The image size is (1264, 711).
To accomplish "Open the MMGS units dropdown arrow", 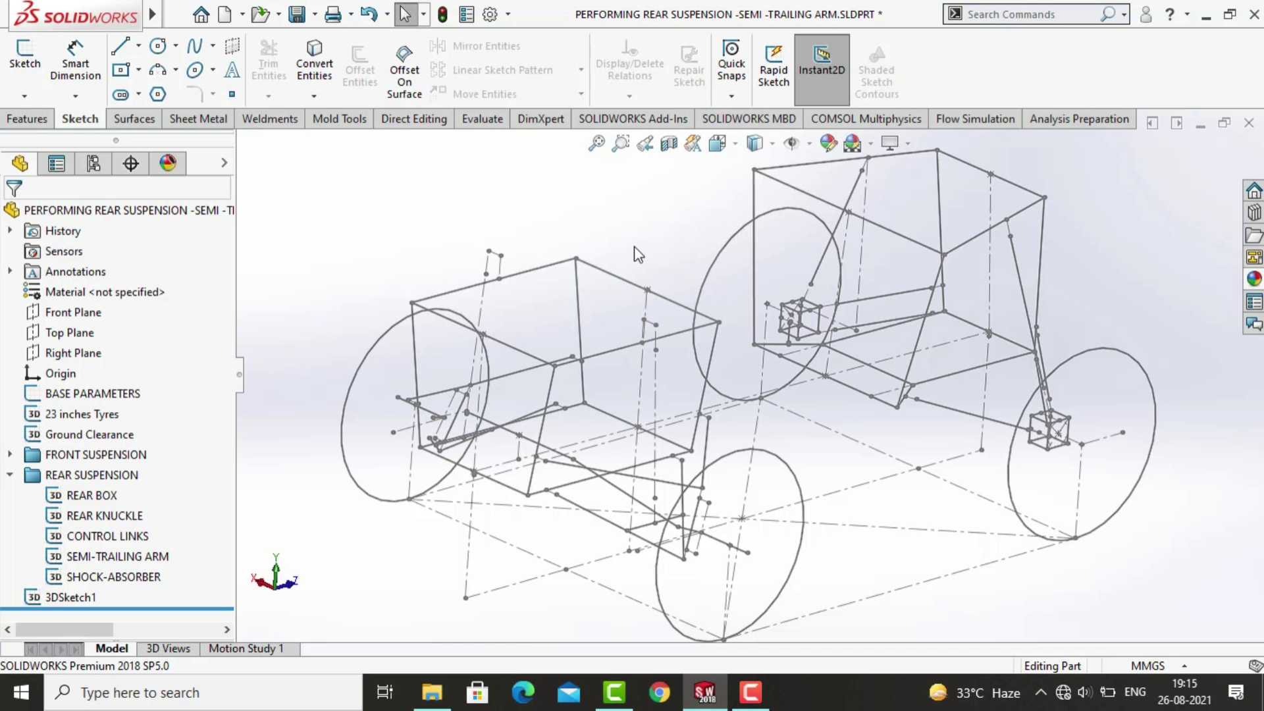I will tap(1184, 666).
